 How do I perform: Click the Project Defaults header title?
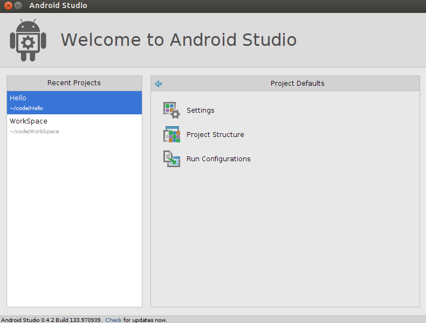click(297, 84)
